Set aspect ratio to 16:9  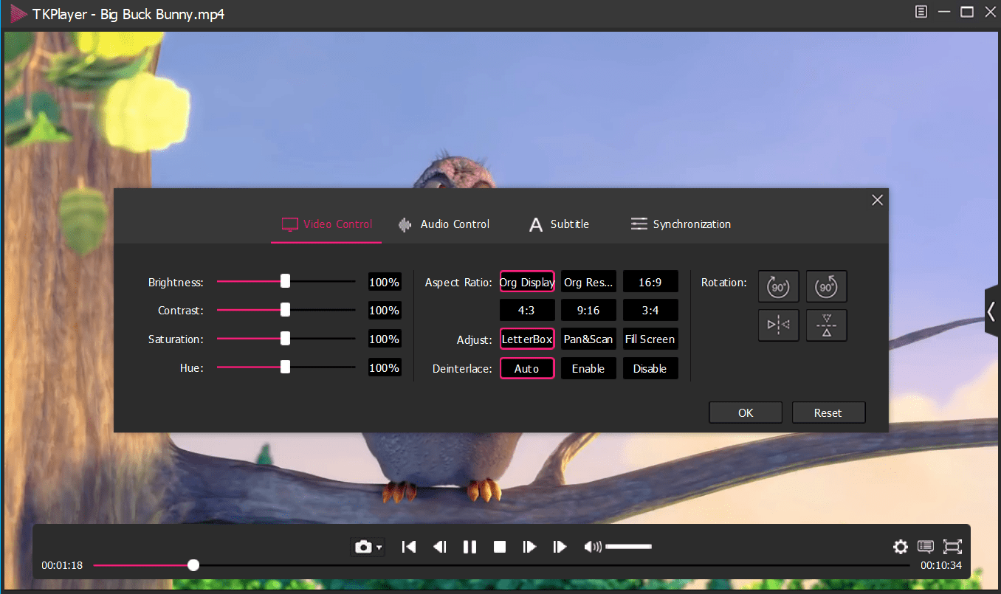point(650,282)
